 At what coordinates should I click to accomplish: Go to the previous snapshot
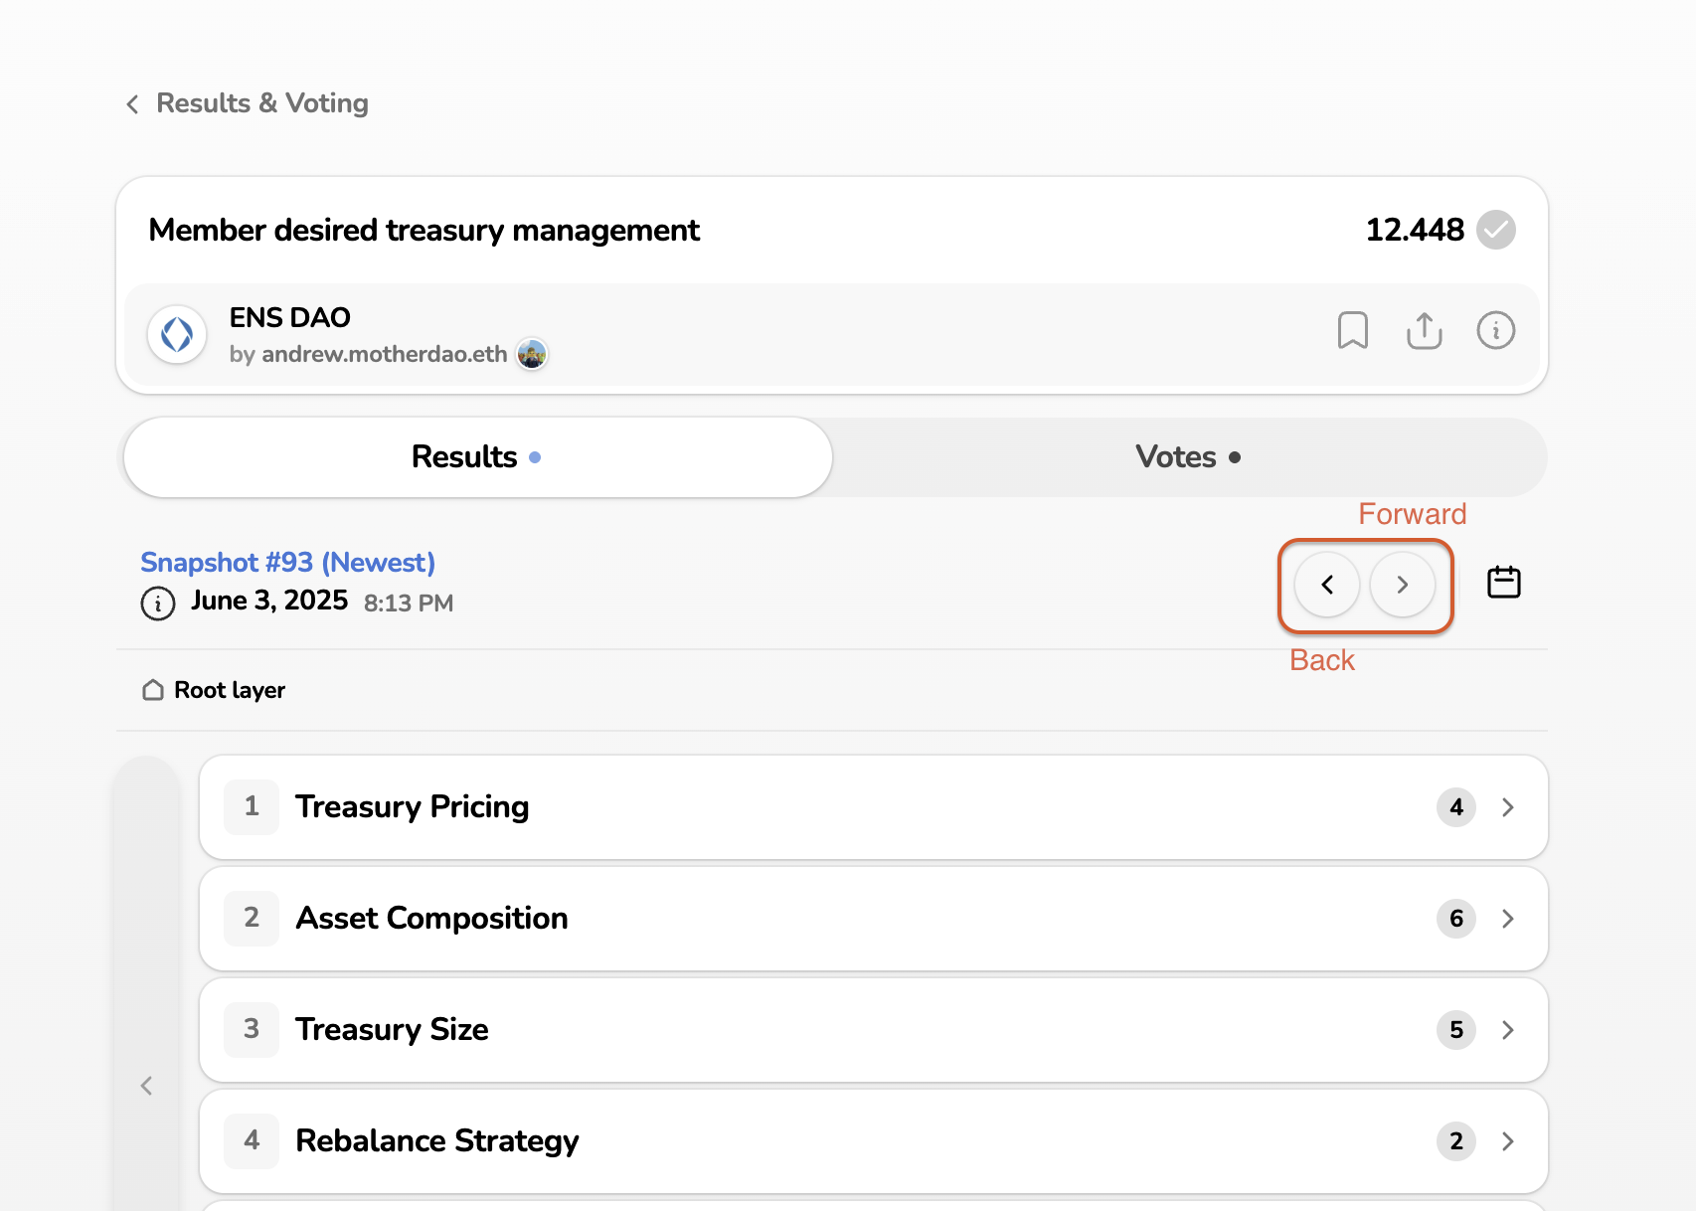click(1327, 585)
